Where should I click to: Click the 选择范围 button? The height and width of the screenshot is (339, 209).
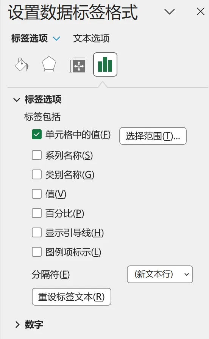(x=153, y=136)
